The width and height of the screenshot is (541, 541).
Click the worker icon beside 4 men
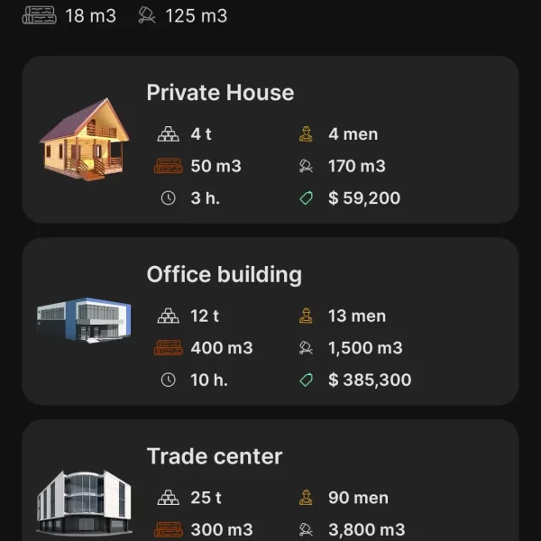(306, 134)
